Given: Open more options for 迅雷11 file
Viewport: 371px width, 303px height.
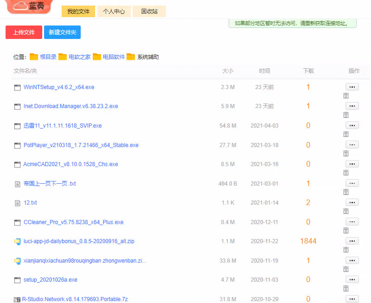Looking at the screenshot, I should click(352, 125).
